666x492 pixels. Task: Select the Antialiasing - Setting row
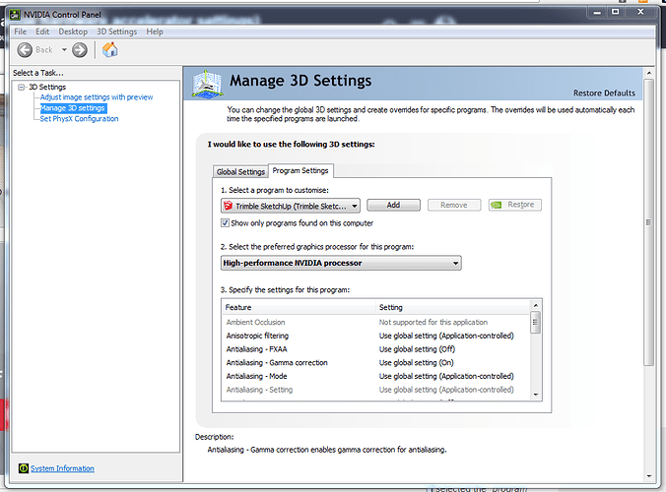tap(376, 390)
